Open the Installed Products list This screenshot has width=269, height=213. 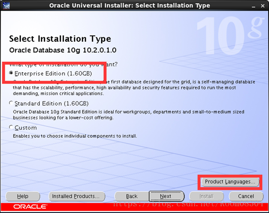[x=77, y=196]
